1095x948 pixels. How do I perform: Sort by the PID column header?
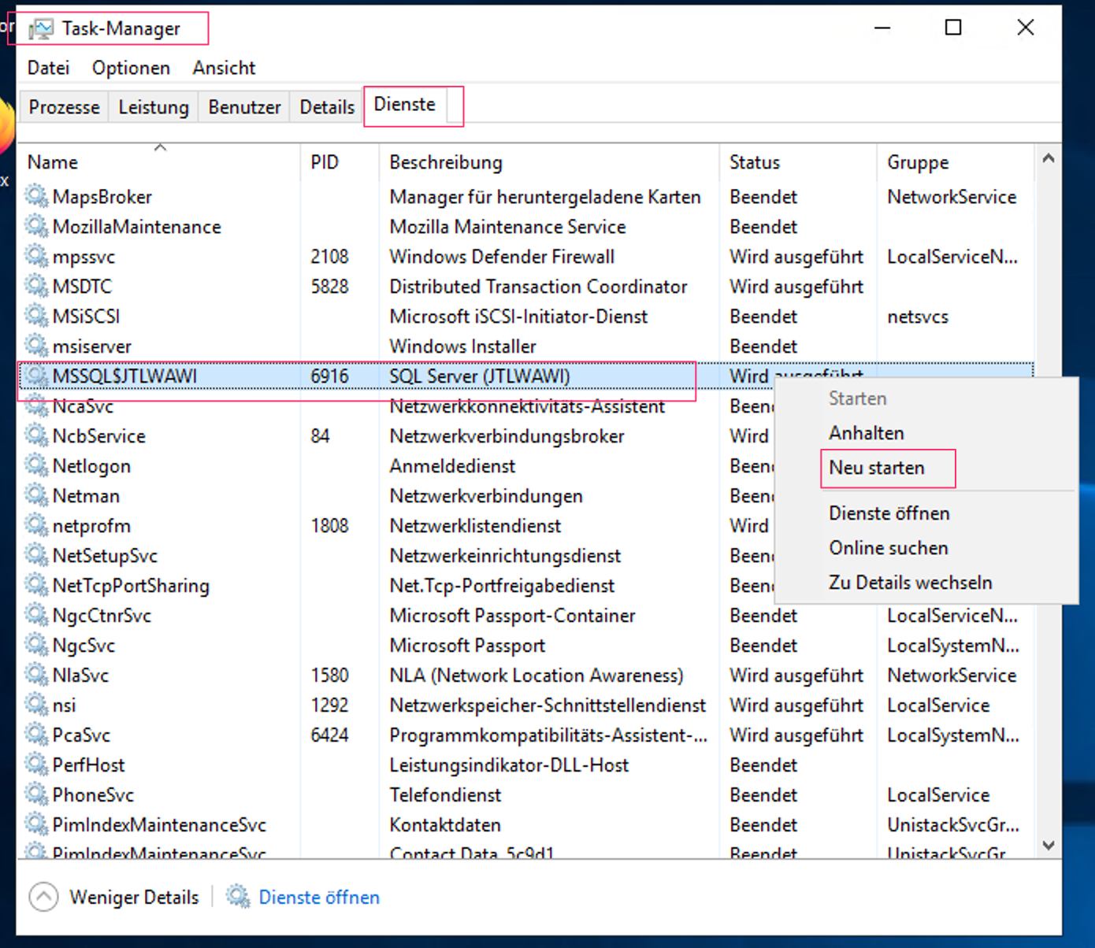pos(340,162)
